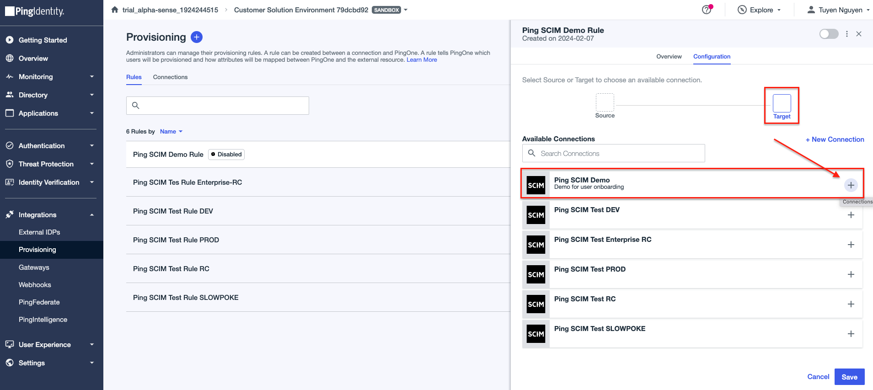Switch to the Rules tab
The height and width of the screenshot is (390, 873).
click(134, 77)
